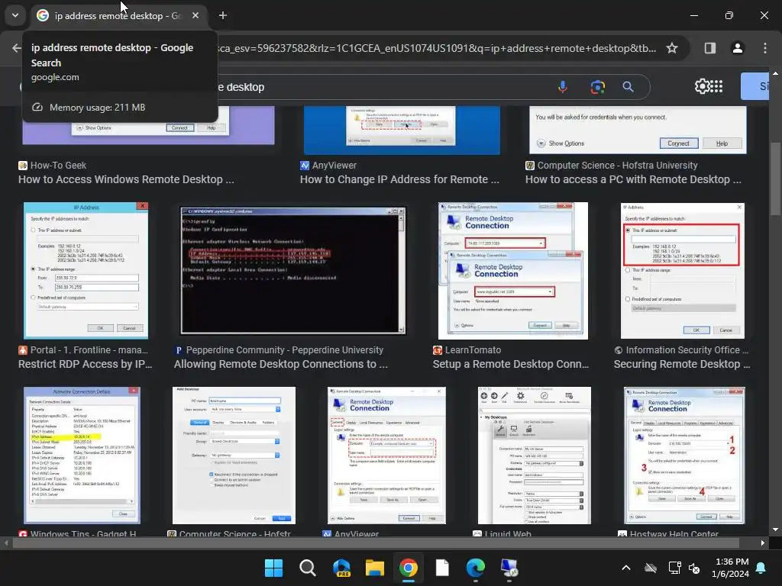This screenshot has width=782, height=586.
Task: Open the LearnTomato Remote Desktop Connection thumbnail
Action: [512, 271]
